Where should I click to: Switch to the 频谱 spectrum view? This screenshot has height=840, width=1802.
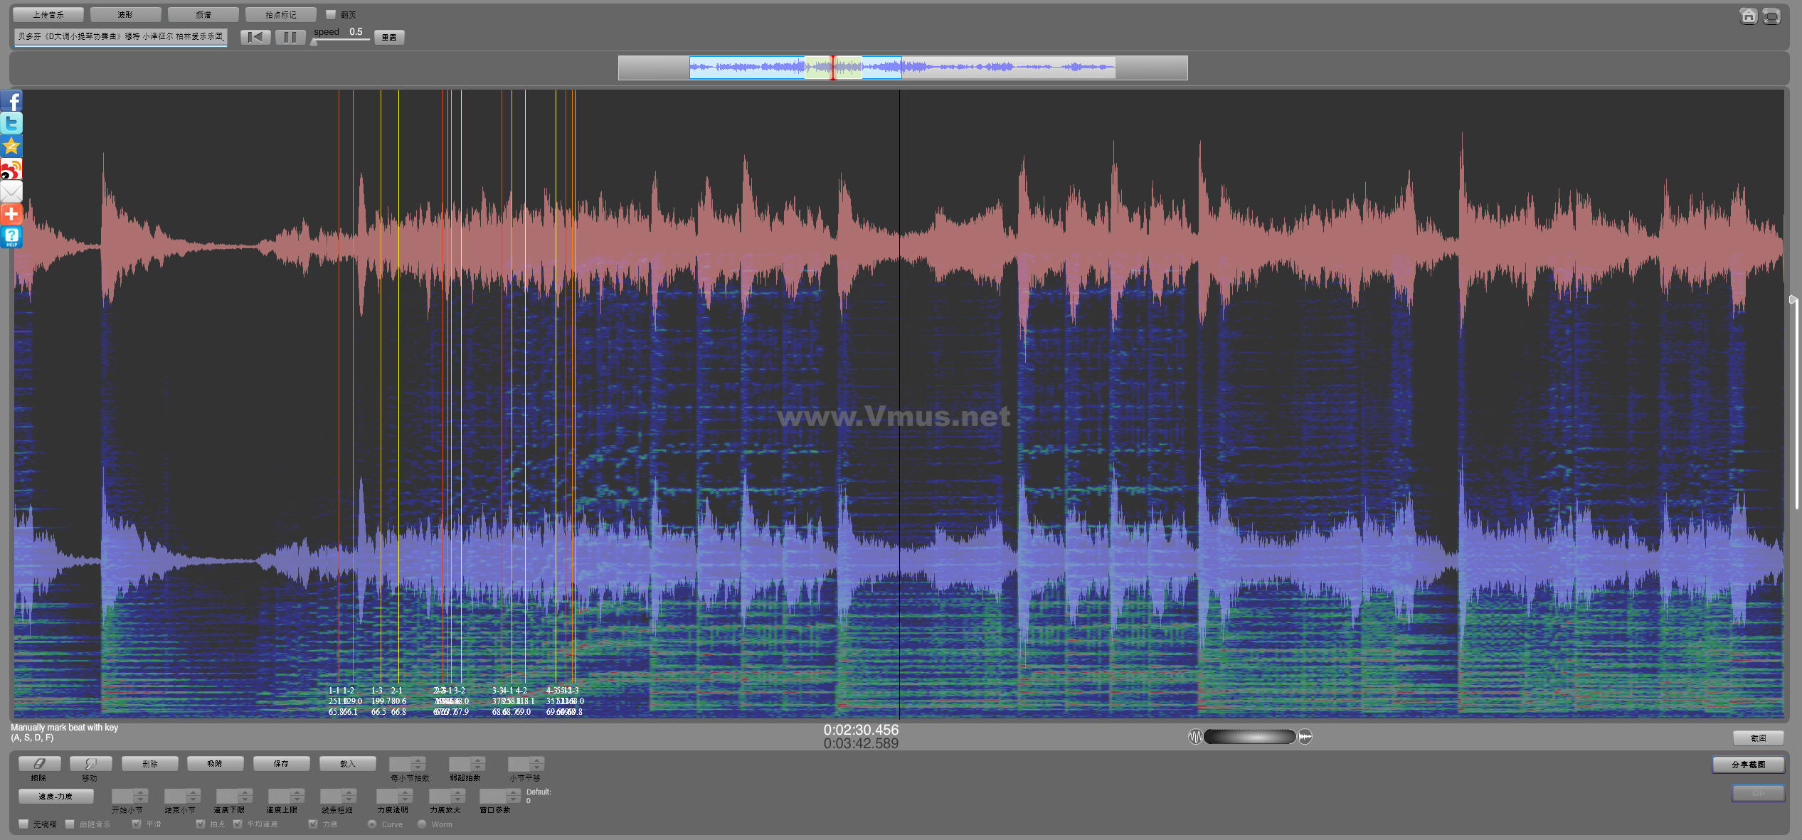(x=203, y=14)
